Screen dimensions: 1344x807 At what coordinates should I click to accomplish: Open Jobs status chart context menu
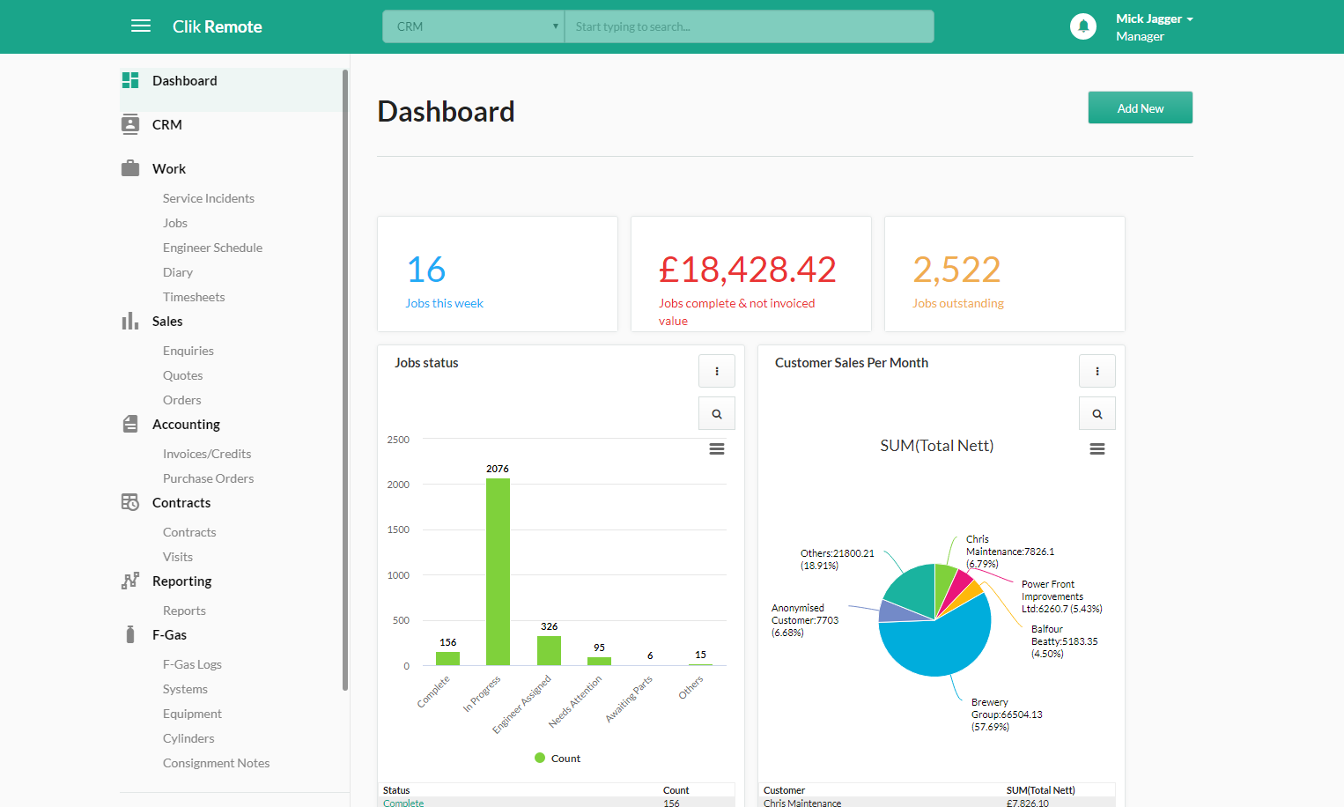click(717, 449)
